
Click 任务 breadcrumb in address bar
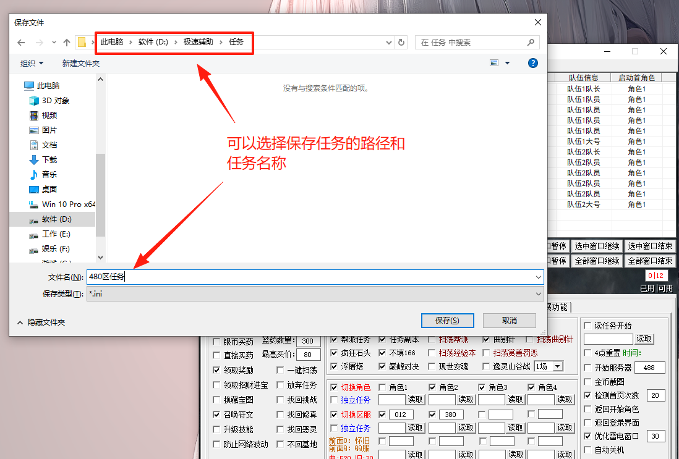[236, 42]
